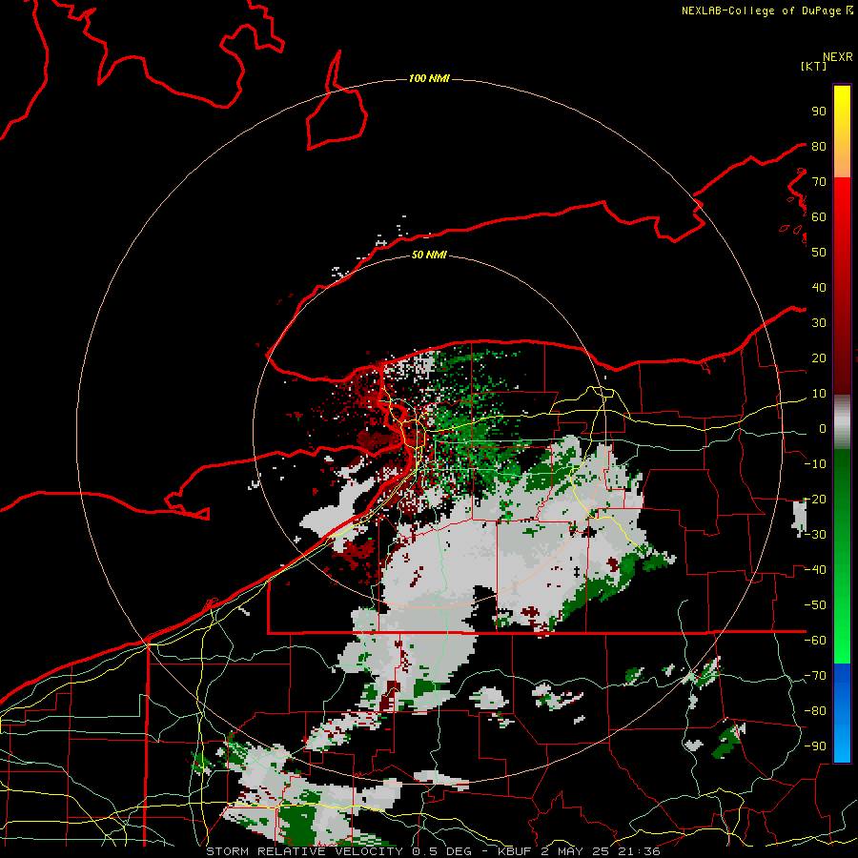Click the -40 value on the velocity scale

coord(815,570)
